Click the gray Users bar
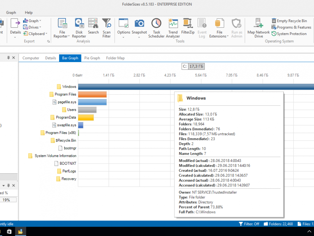Viewport: 314px width, 236px height. (87, 110)
